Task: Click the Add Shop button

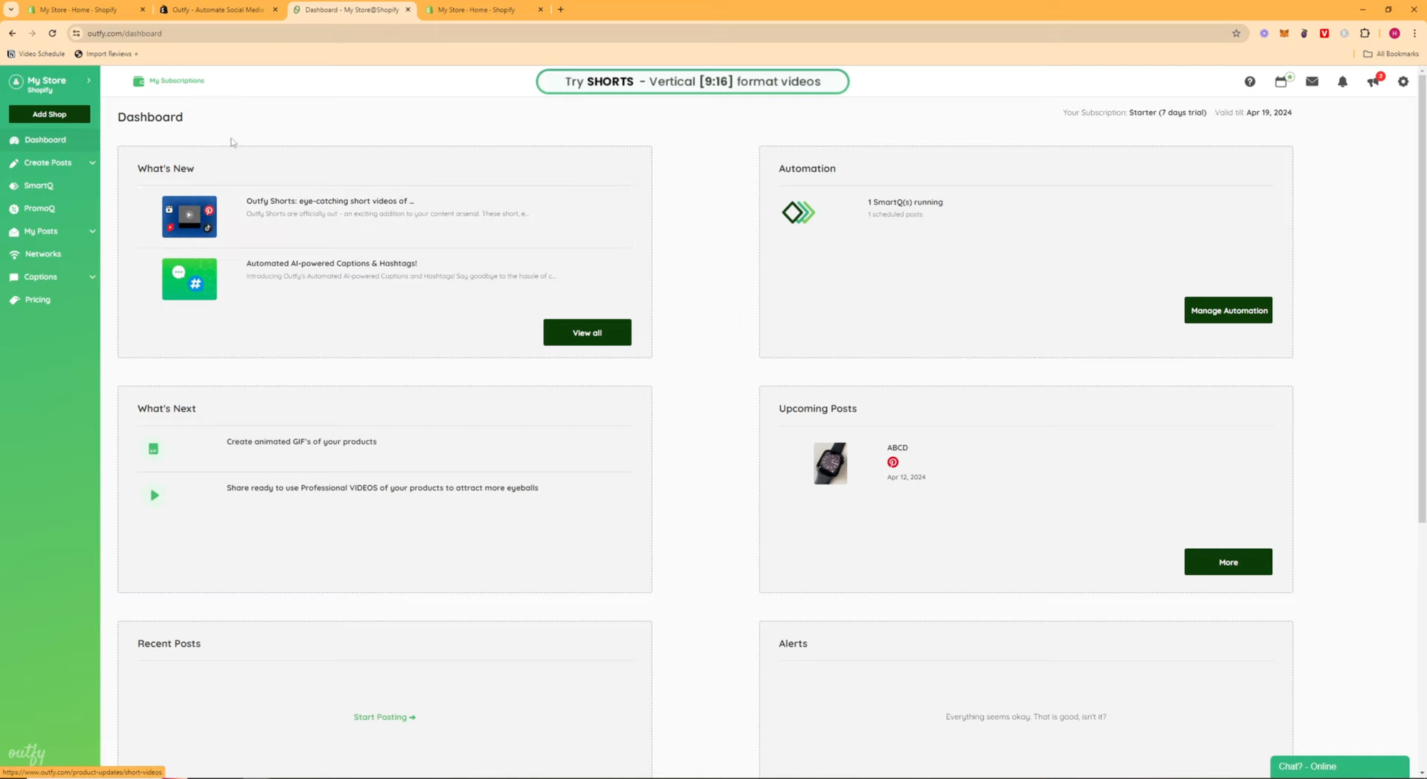Action: 49,114
